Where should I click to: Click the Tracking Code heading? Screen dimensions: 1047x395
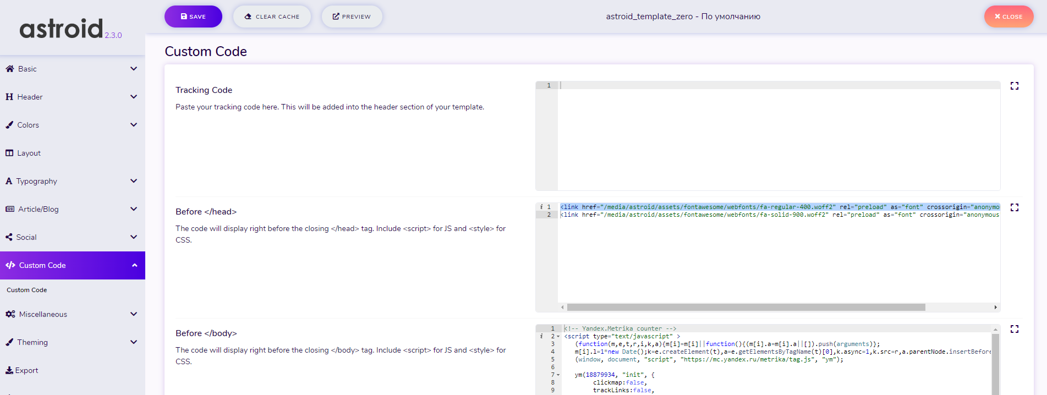[204, 90]
